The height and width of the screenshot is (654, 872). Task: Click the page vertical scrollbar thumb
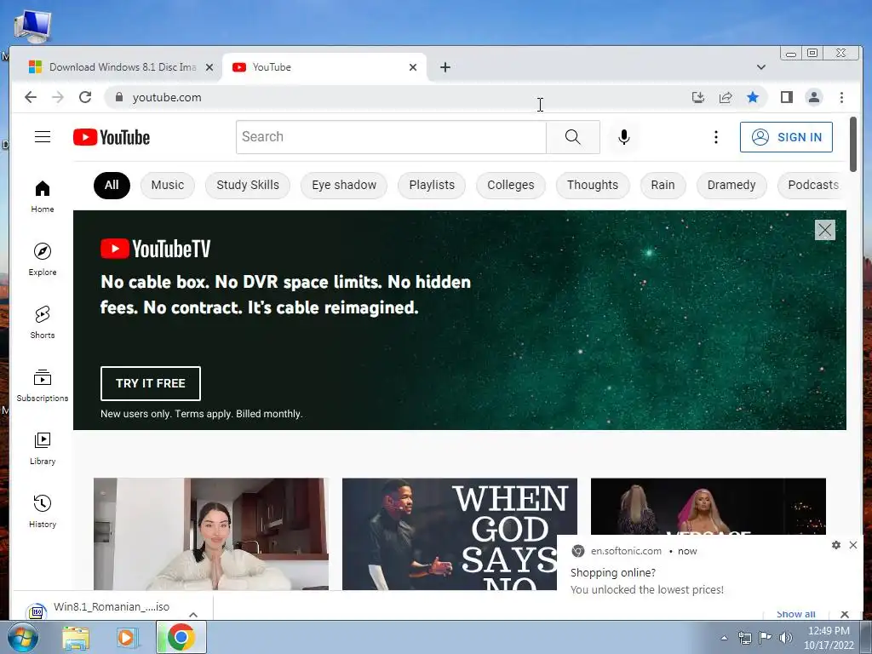pyautogui.click(x=853, y=144)
